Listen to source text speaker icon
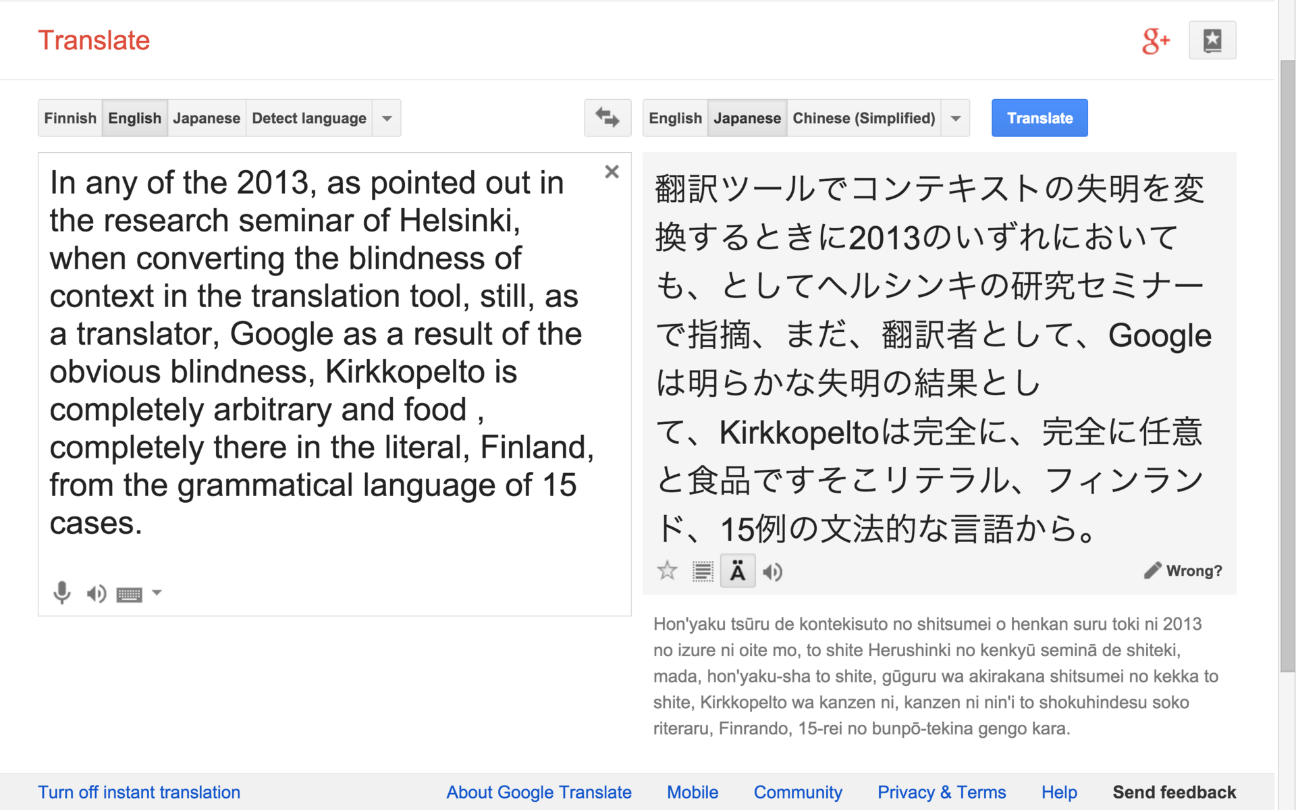Image resolution: width=1296 pixels, height=810 pixels. click(x=96, y=593)
